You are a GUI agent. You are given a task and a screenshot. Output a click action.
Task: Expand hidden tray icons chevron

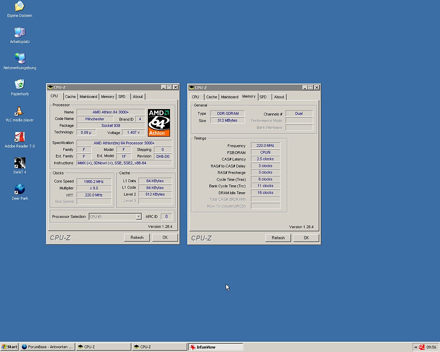(416, 347)
